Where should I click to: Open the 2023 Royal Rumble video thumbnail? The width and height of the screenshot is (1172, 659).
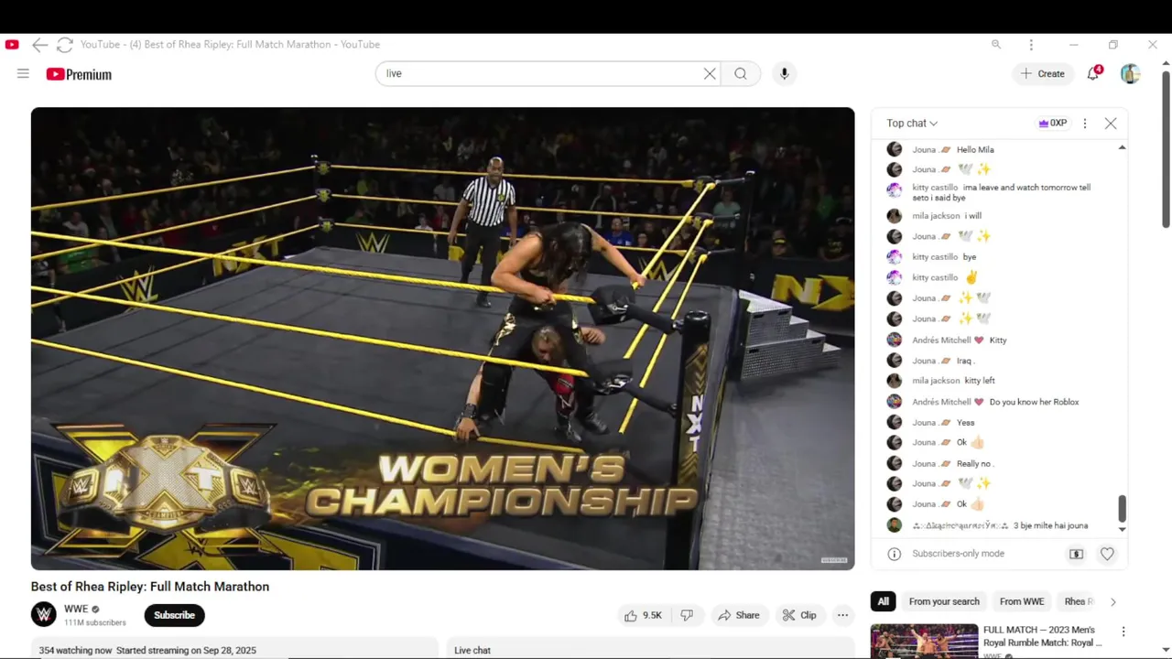click(x=924, y=642)
